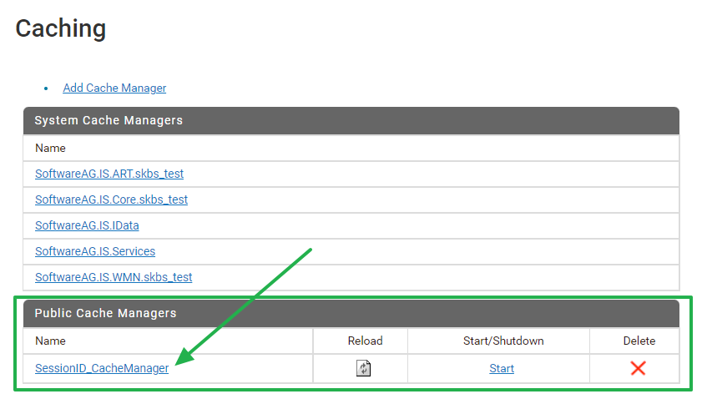The image size is (707, 399).
Task: Open the SoftwareAG.IS.Services cache manager
Action: tap(95, 251)
